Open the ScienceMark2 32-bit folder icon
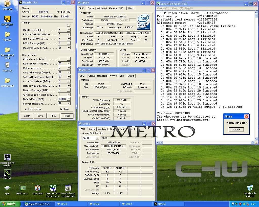 tap(7, 50)
